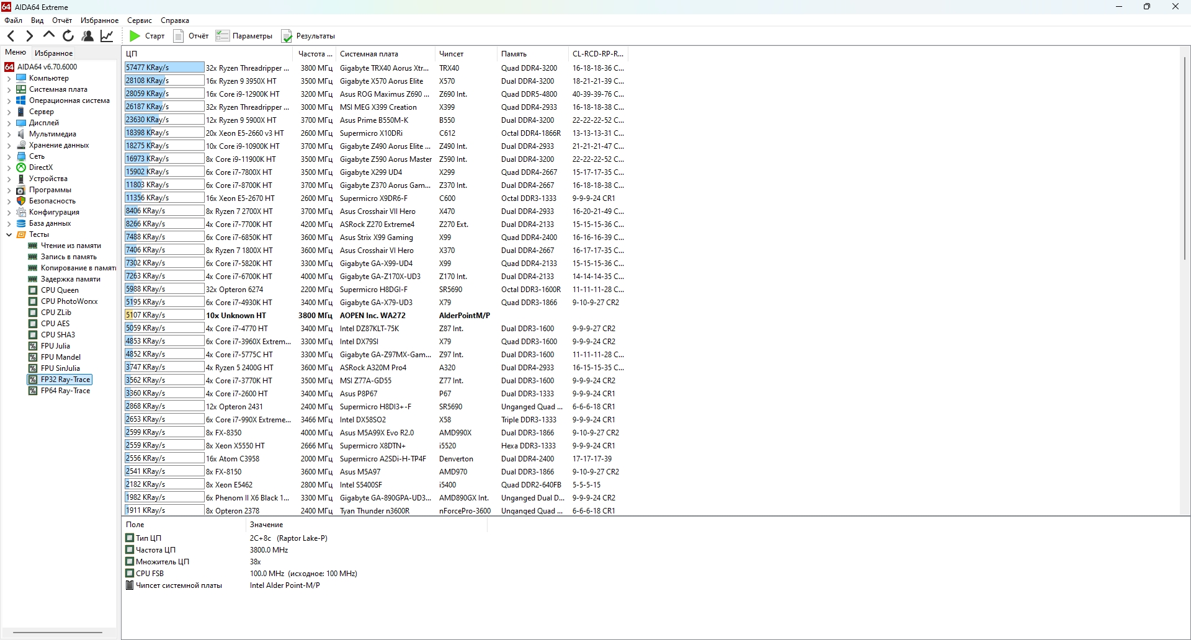Select the FPU Mandel test icon
Viewport: 1191px width, 640px height.
click(x=33, y=357)
